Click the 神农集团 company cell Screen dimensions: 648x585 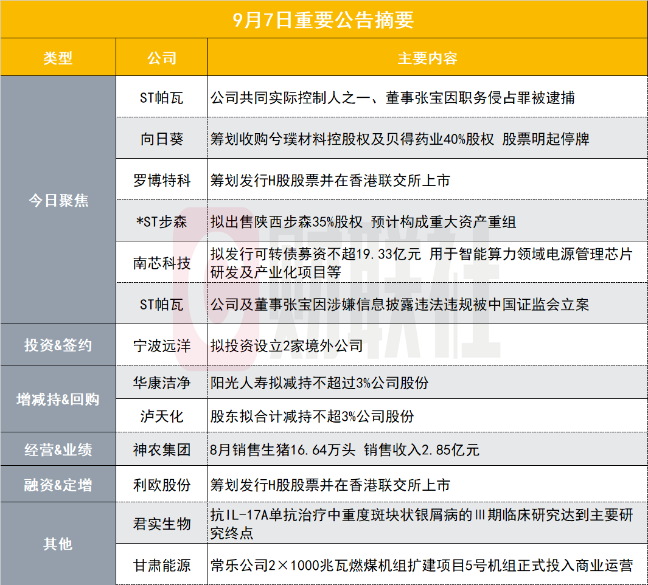(x=162, y=449)
